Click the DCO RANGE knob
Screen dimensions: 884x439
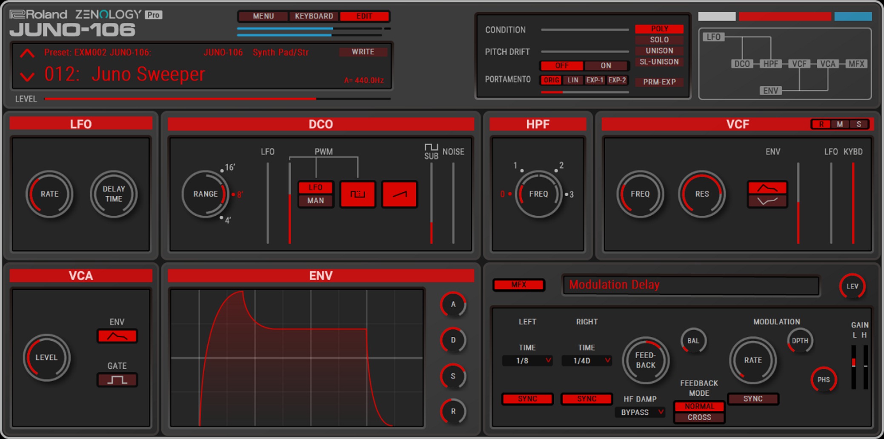click(x=205, y=194)
